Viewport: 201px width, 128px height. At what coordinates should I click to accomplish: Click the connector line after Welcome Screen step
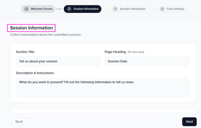(59, 9)
